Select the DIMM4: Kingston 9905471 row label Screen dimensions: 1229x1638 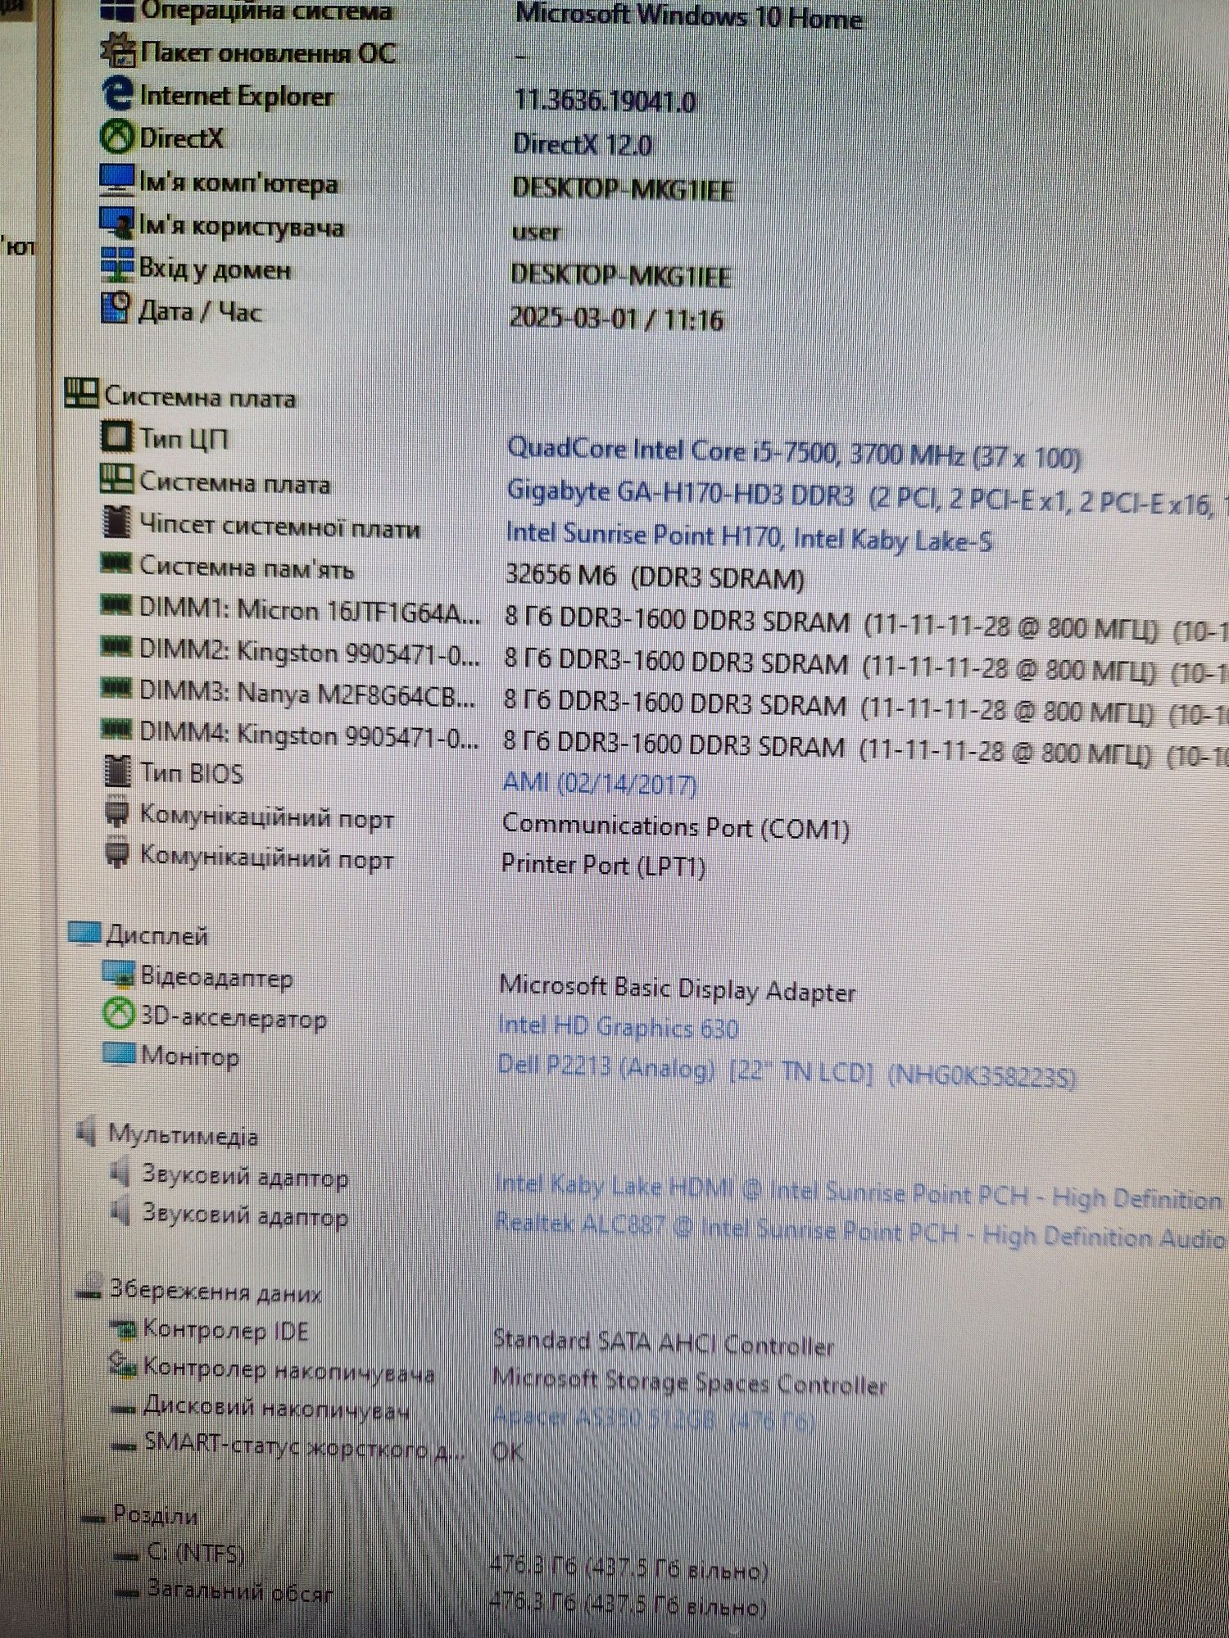(x=310, y=735)
